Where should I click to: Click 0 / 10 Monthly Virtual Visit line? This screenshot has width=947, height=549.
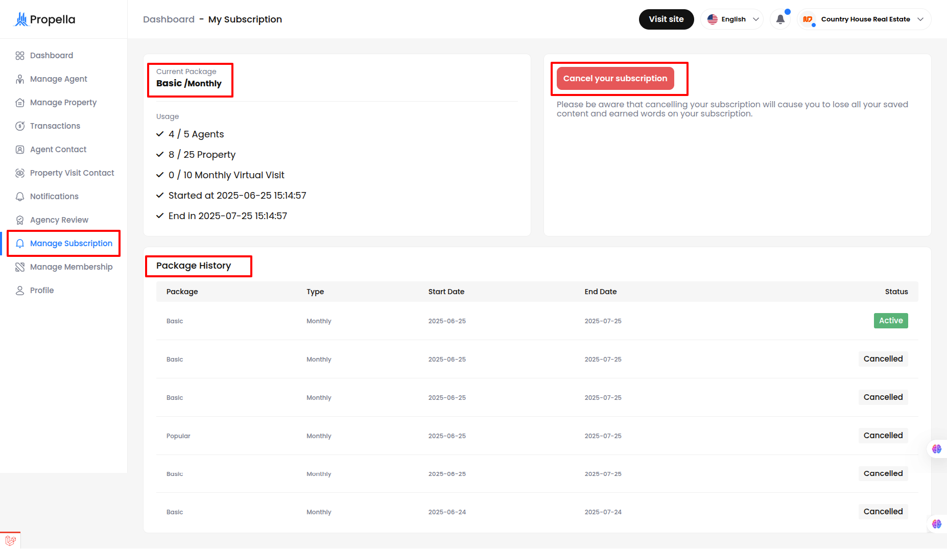coord(226,175)
